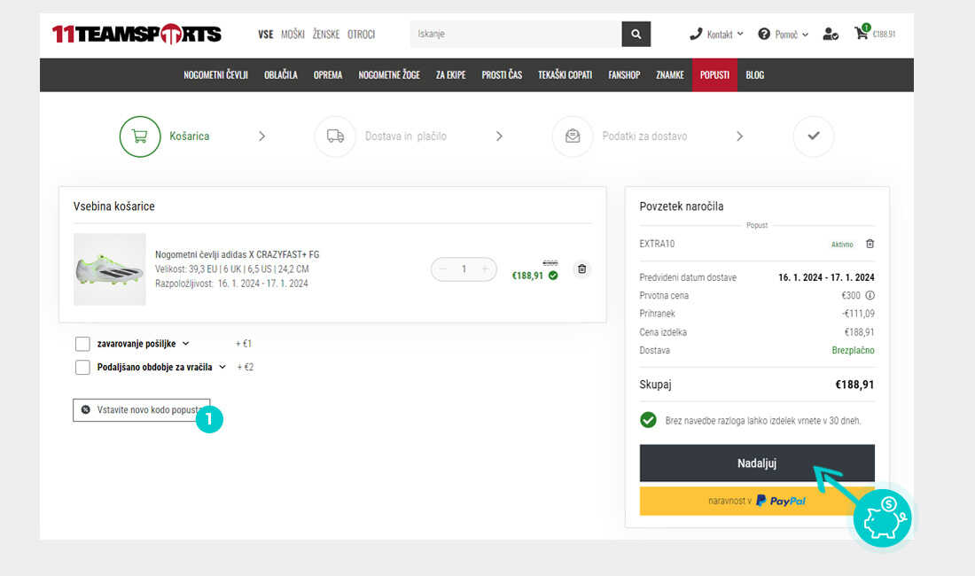Click the phone icon next to Kontakt
This screenshot has height=576, width=975.
coord(696,35)
